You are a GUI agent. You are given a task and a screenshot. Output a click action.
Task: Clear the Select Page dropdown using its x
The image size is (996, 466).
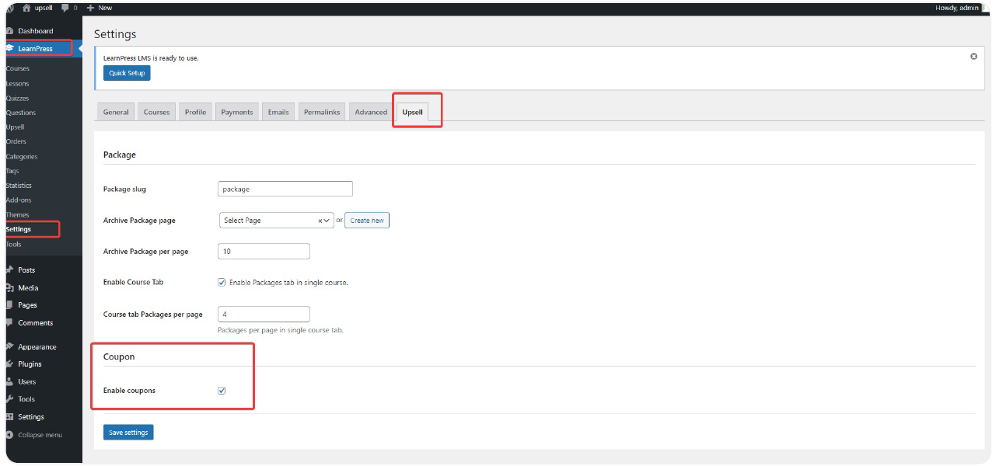coord(320,221)
